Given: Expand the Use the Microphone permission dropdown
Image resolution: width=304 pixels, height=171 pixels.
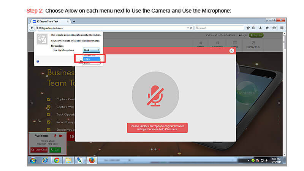Looking at the screenshot, I should pyautogui.click(x=92, y=50).
